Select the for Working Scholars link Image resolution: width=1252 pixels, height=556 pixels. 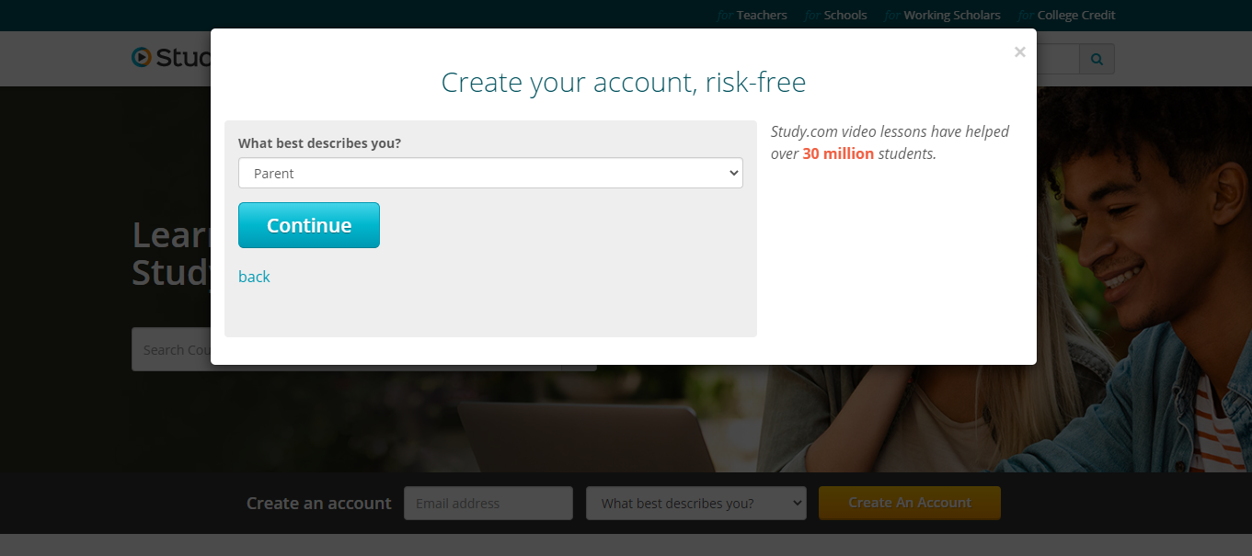943,15
